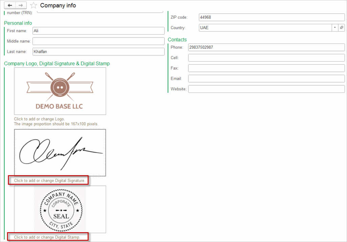Open the Country dropdown list

[x=334, y=27]
